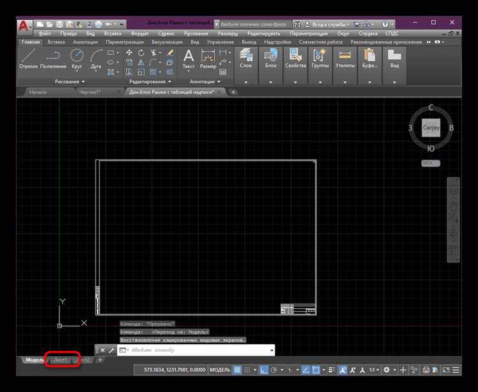Select the Полилиния polyline tool

coord(53,59)
